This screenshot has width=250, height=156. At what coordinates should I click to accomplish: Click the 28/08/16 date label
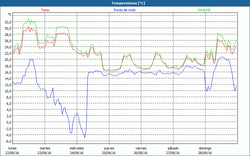click(x=205, y=153)
